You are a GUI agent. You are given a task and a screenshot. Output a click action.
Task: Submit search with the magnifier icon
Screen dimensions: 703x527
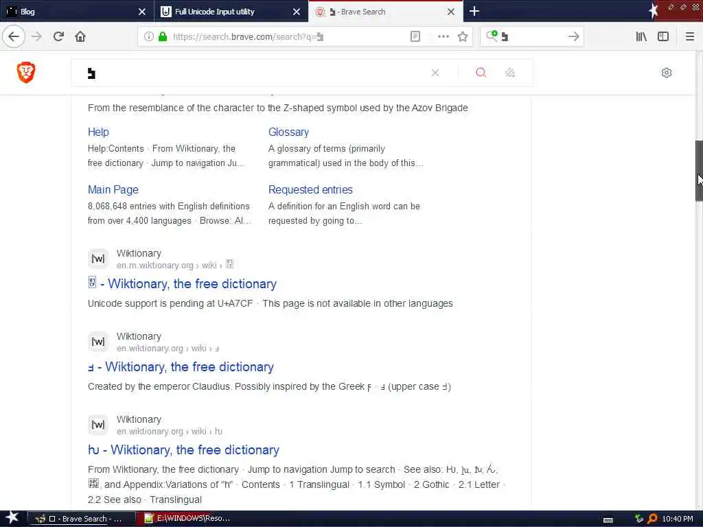pos(481,73)
